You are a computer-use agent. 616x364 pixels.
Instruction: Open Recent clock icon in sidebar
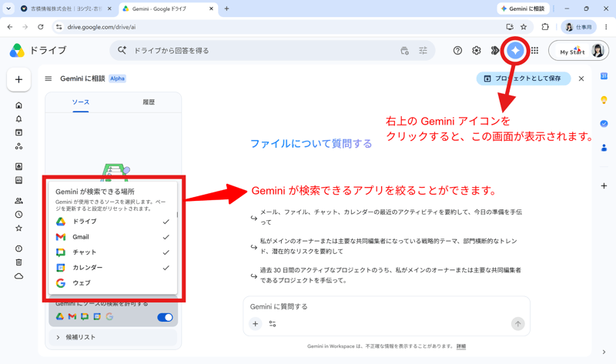18,215
